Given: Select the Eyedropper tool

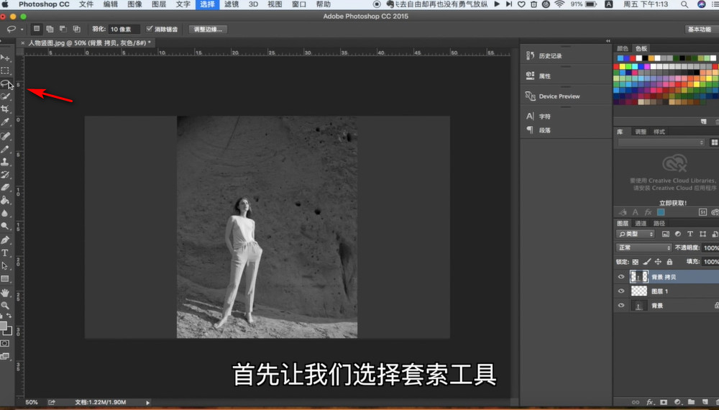Looking at the screenshot, I should click(5, 122).
